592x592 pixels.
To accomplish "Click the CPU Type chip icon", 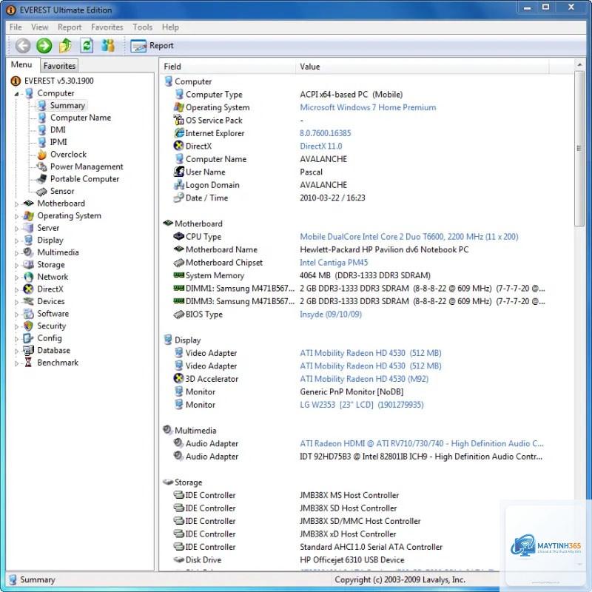I will (x=178, y=236).
